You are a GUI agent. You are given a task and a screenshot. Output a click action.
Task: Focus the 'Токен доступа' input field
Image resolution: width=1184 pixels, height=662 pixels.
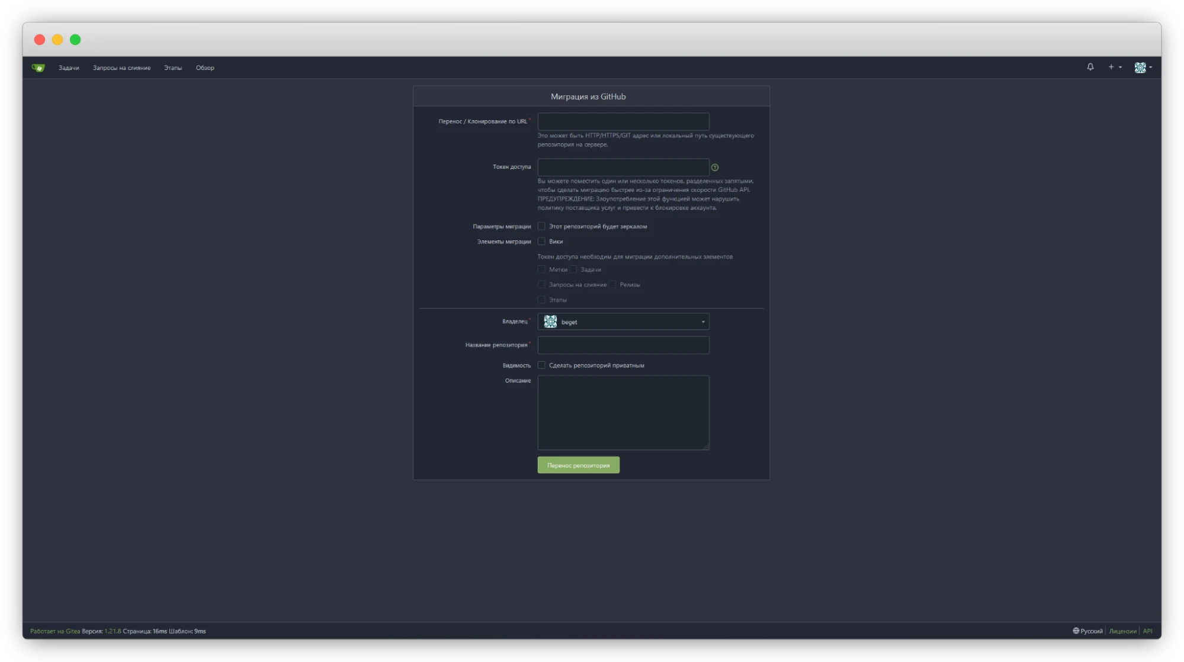coord(623,167)
